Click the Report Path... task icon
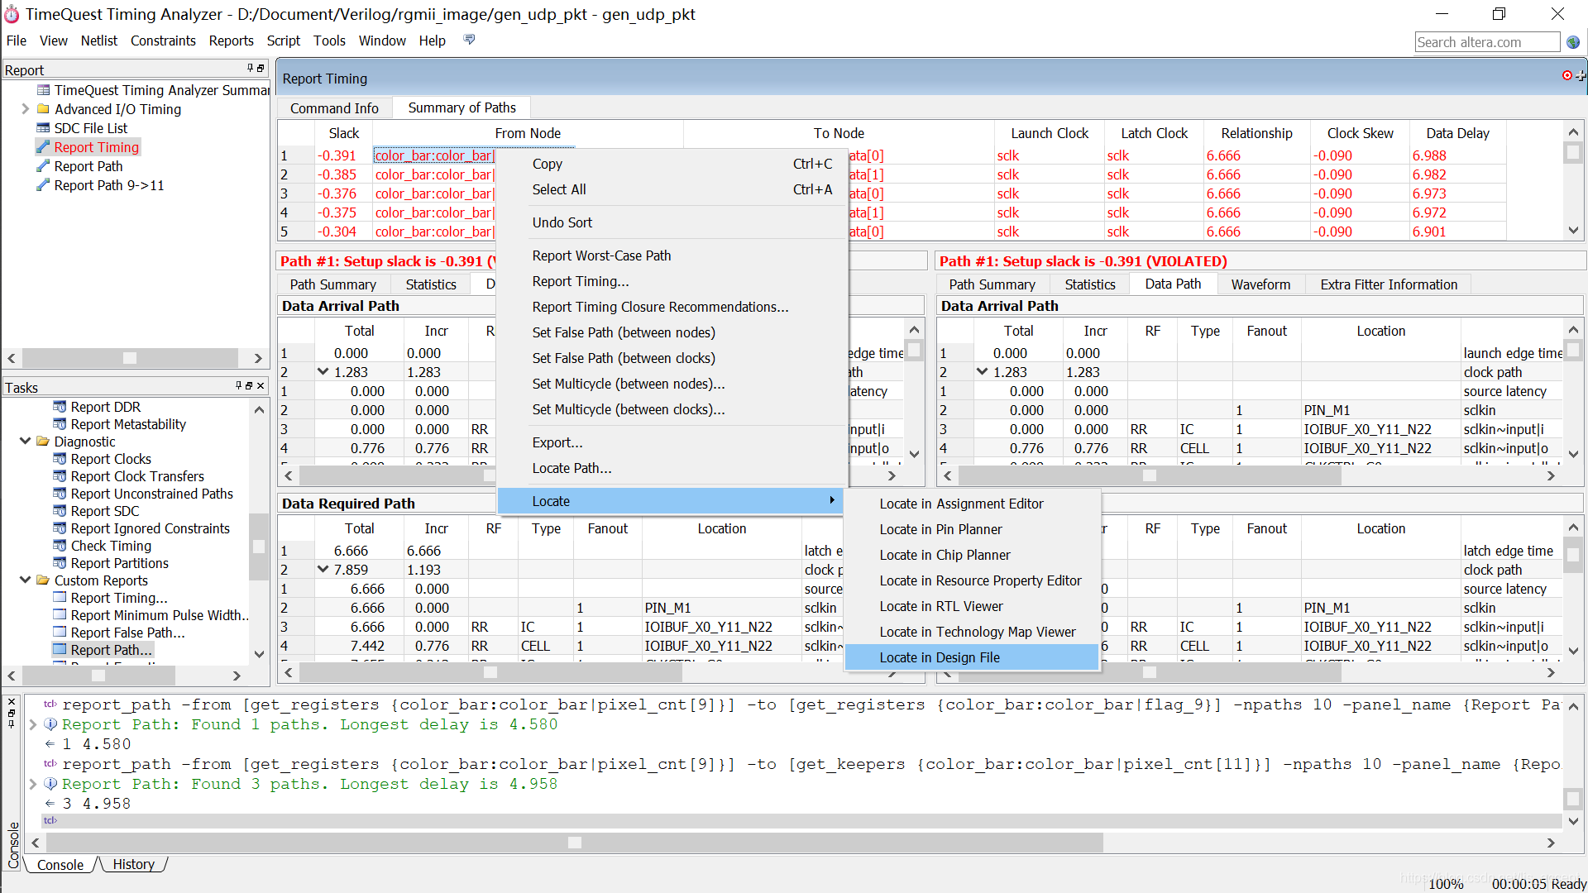The width and height of the screenshot is (1588, 893). click(x=60, y=650)
